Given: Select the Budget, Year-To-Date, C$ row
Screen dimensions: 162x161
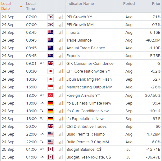Looking at the screenshot, I should coord(81,157).
